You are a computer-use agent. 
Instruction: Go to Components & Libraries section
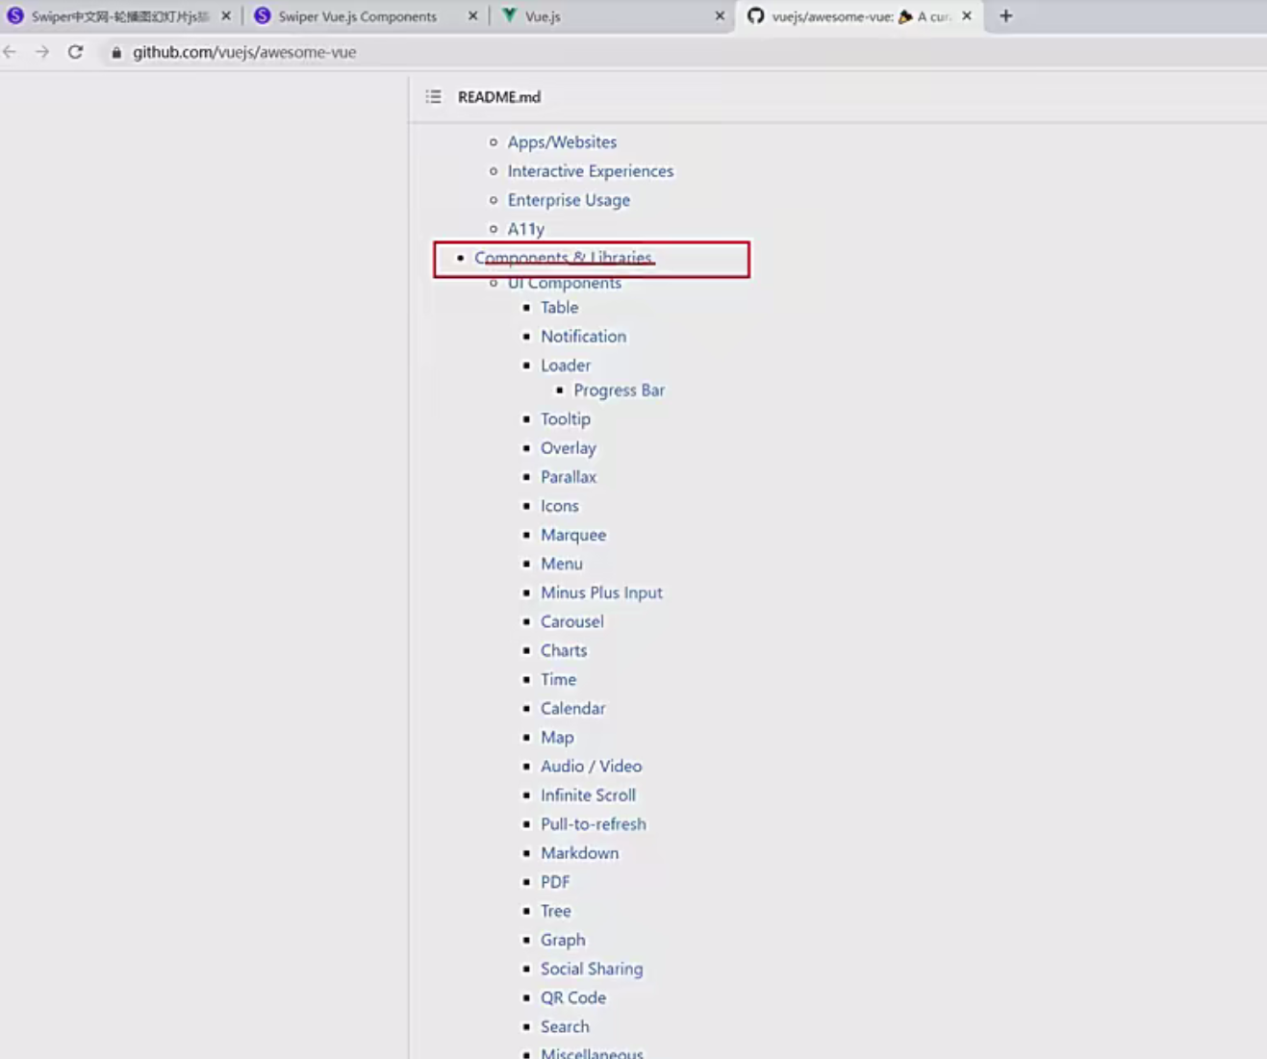[564, 258]
